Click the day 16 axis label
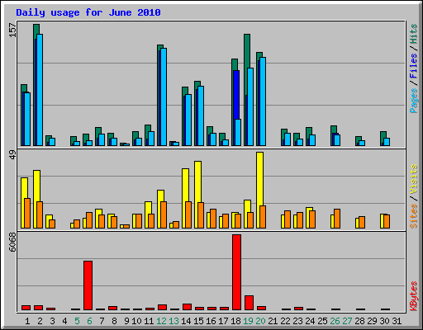The image size is (423, 330). coord(211,321)
